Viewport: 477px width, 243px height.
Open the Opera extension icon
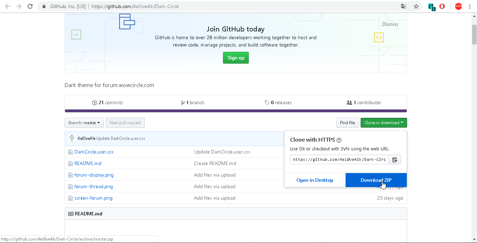[x=442, y=6]
